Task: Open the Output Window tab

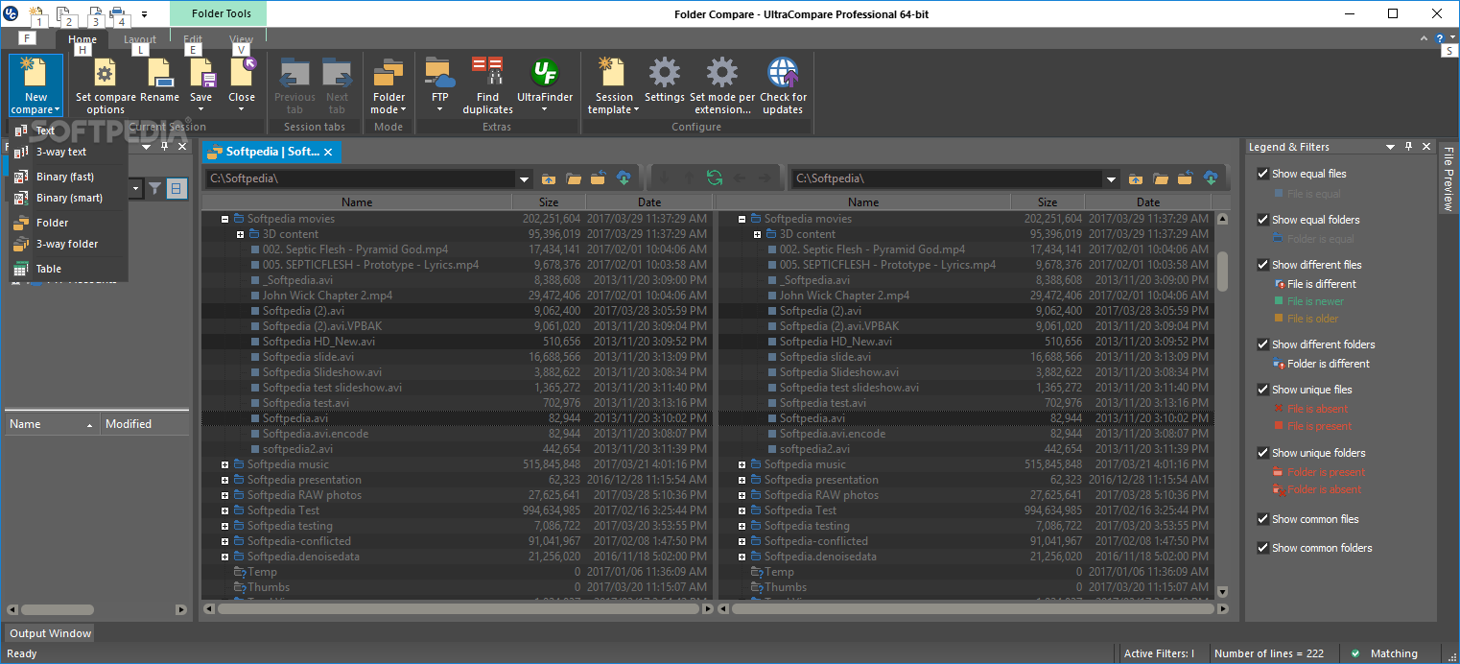Action: pos(51,633)
